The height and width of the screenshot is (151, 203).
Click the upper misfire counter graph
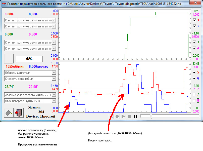pyautogui.click(x=125, y=35)
